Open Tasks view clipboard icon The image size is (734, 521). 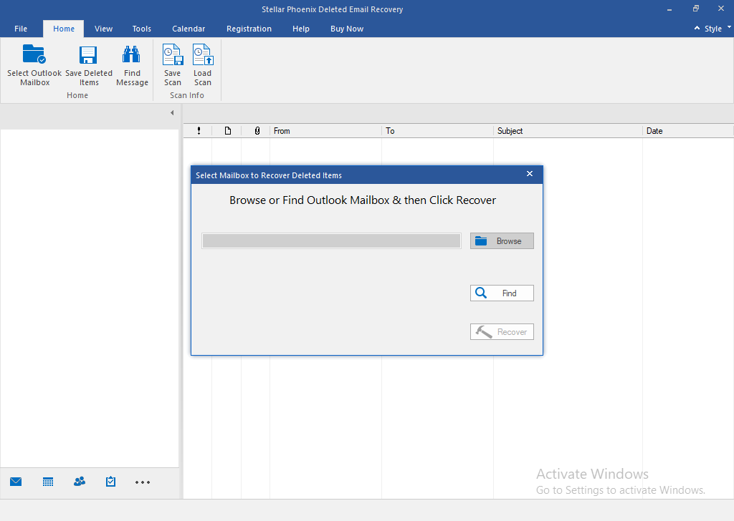(110, 482)
